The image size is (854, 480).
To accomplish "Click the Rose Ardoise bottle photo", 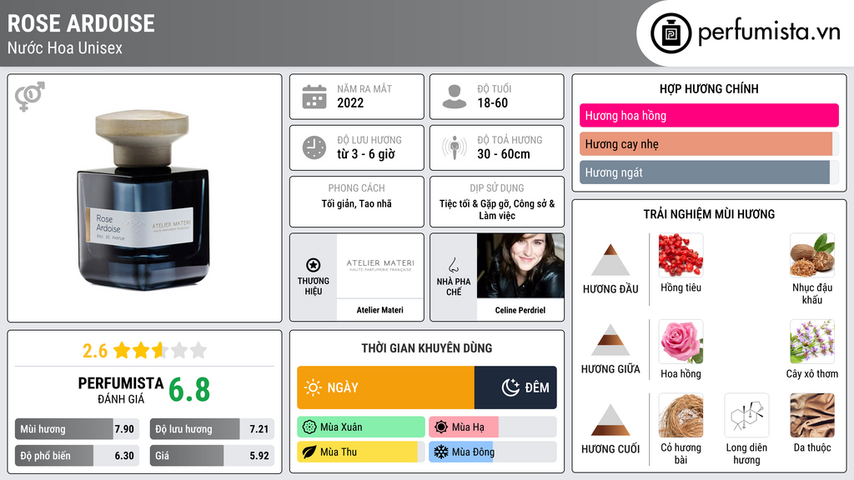I will point(143,200).
